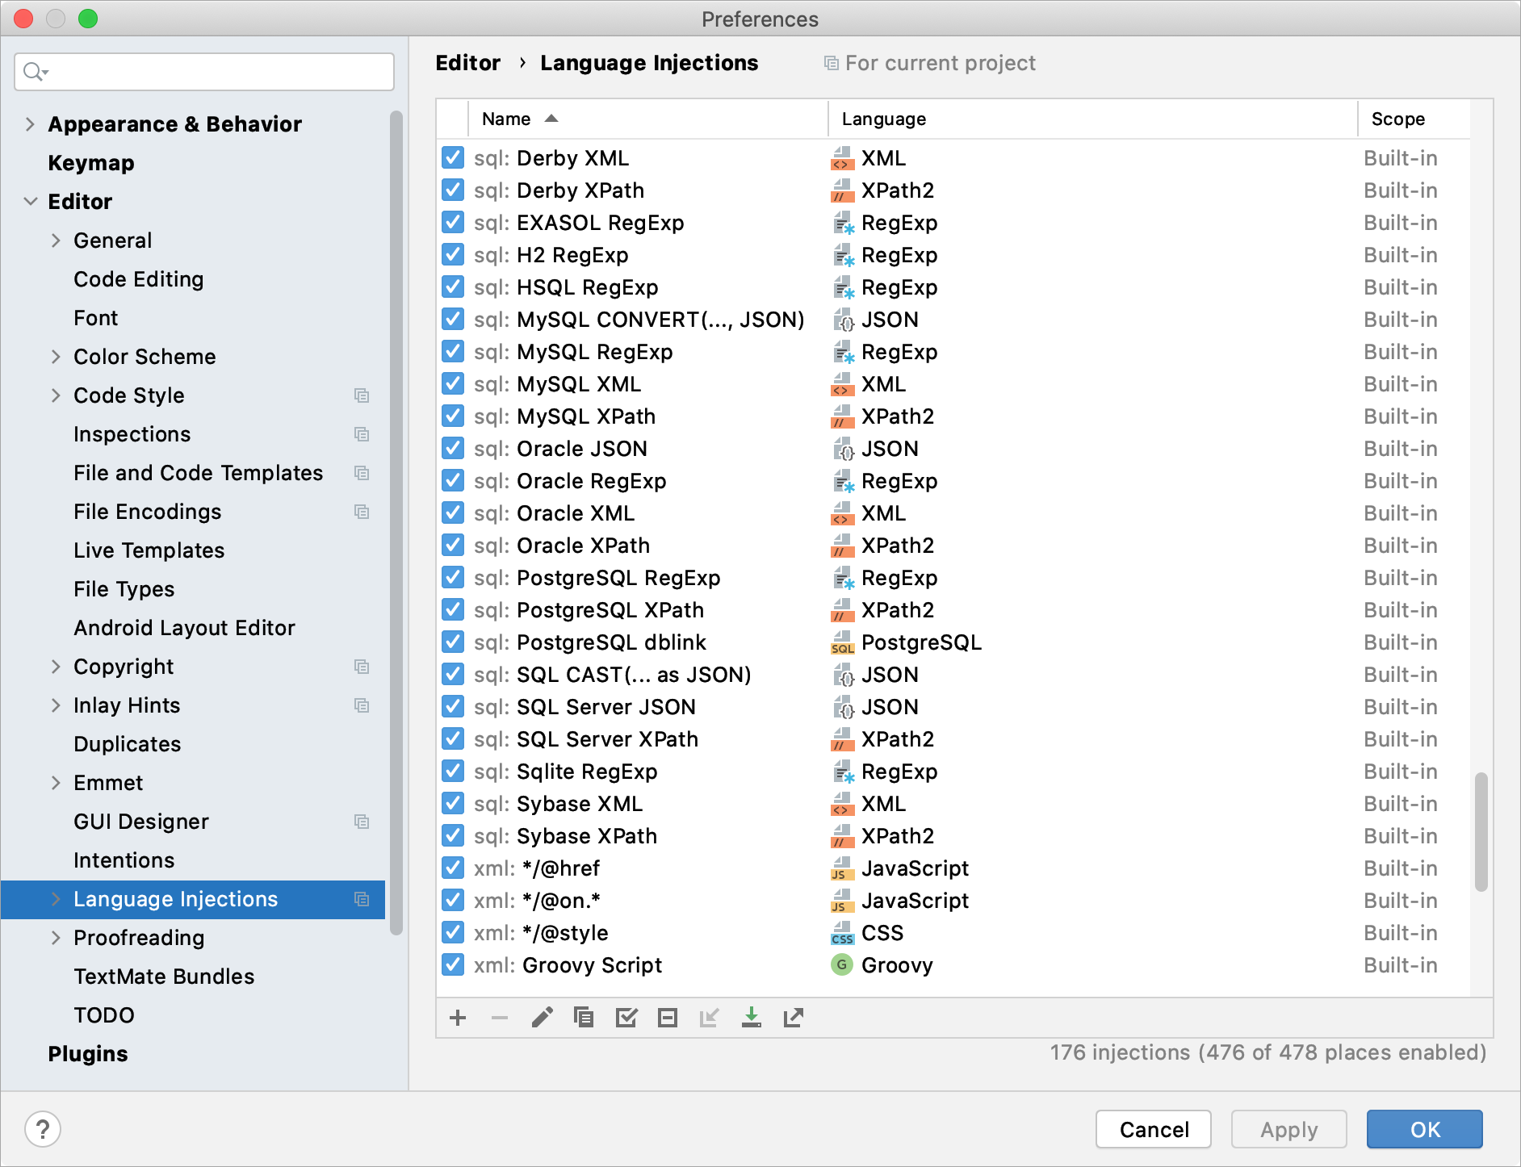Click the Cancel button
This screenshot has height=1167, width=1521.
[1154, 1129]
